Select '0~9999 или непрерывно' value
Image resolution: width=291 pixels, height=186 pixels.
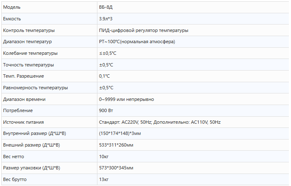point(127,99)
